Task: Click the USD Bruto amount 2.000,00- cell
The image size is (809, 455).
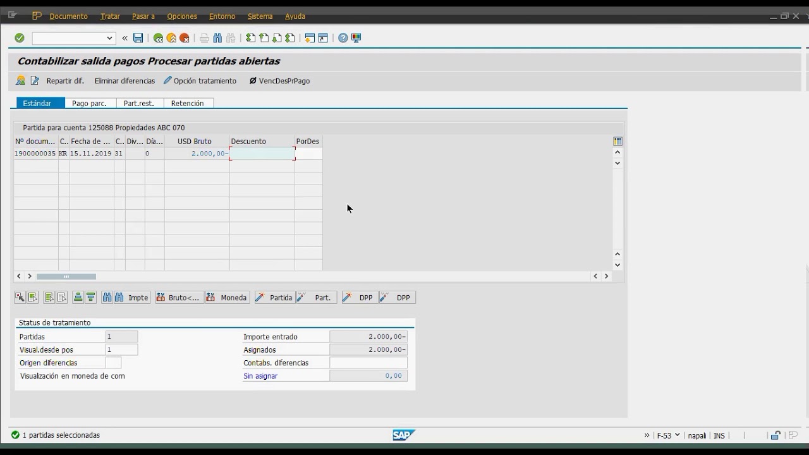Action: click(x=197, y=154)
